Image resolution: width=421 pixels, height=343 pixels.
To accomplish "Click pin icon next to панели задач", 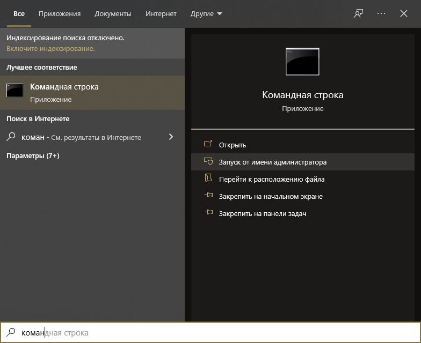I will click(x=208, y=212).
